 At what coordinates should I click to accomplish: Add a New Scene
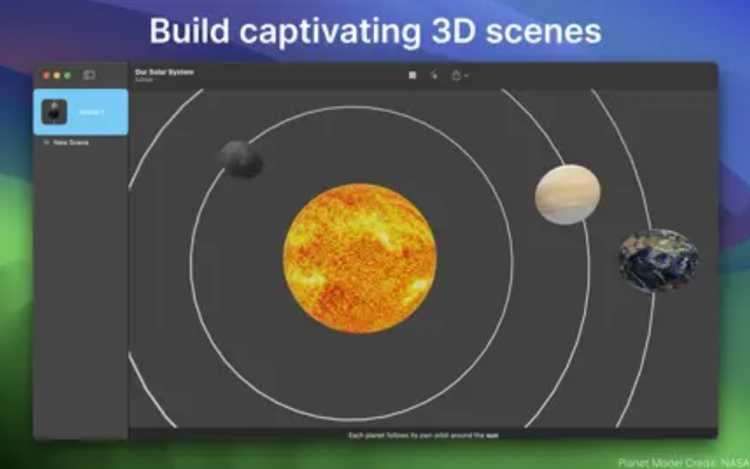tap(67, 142)
